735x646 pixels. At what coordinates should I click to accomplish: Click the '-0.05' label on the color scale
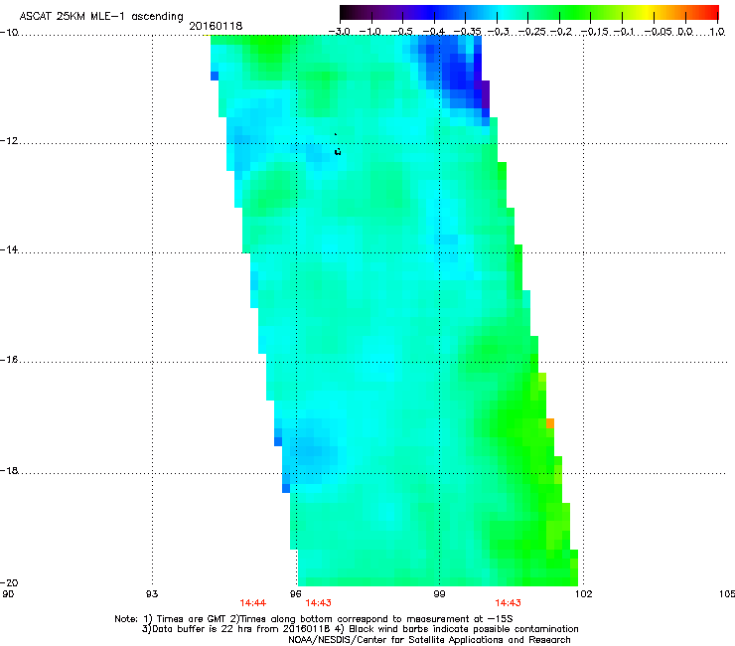(x=660, y=32)
